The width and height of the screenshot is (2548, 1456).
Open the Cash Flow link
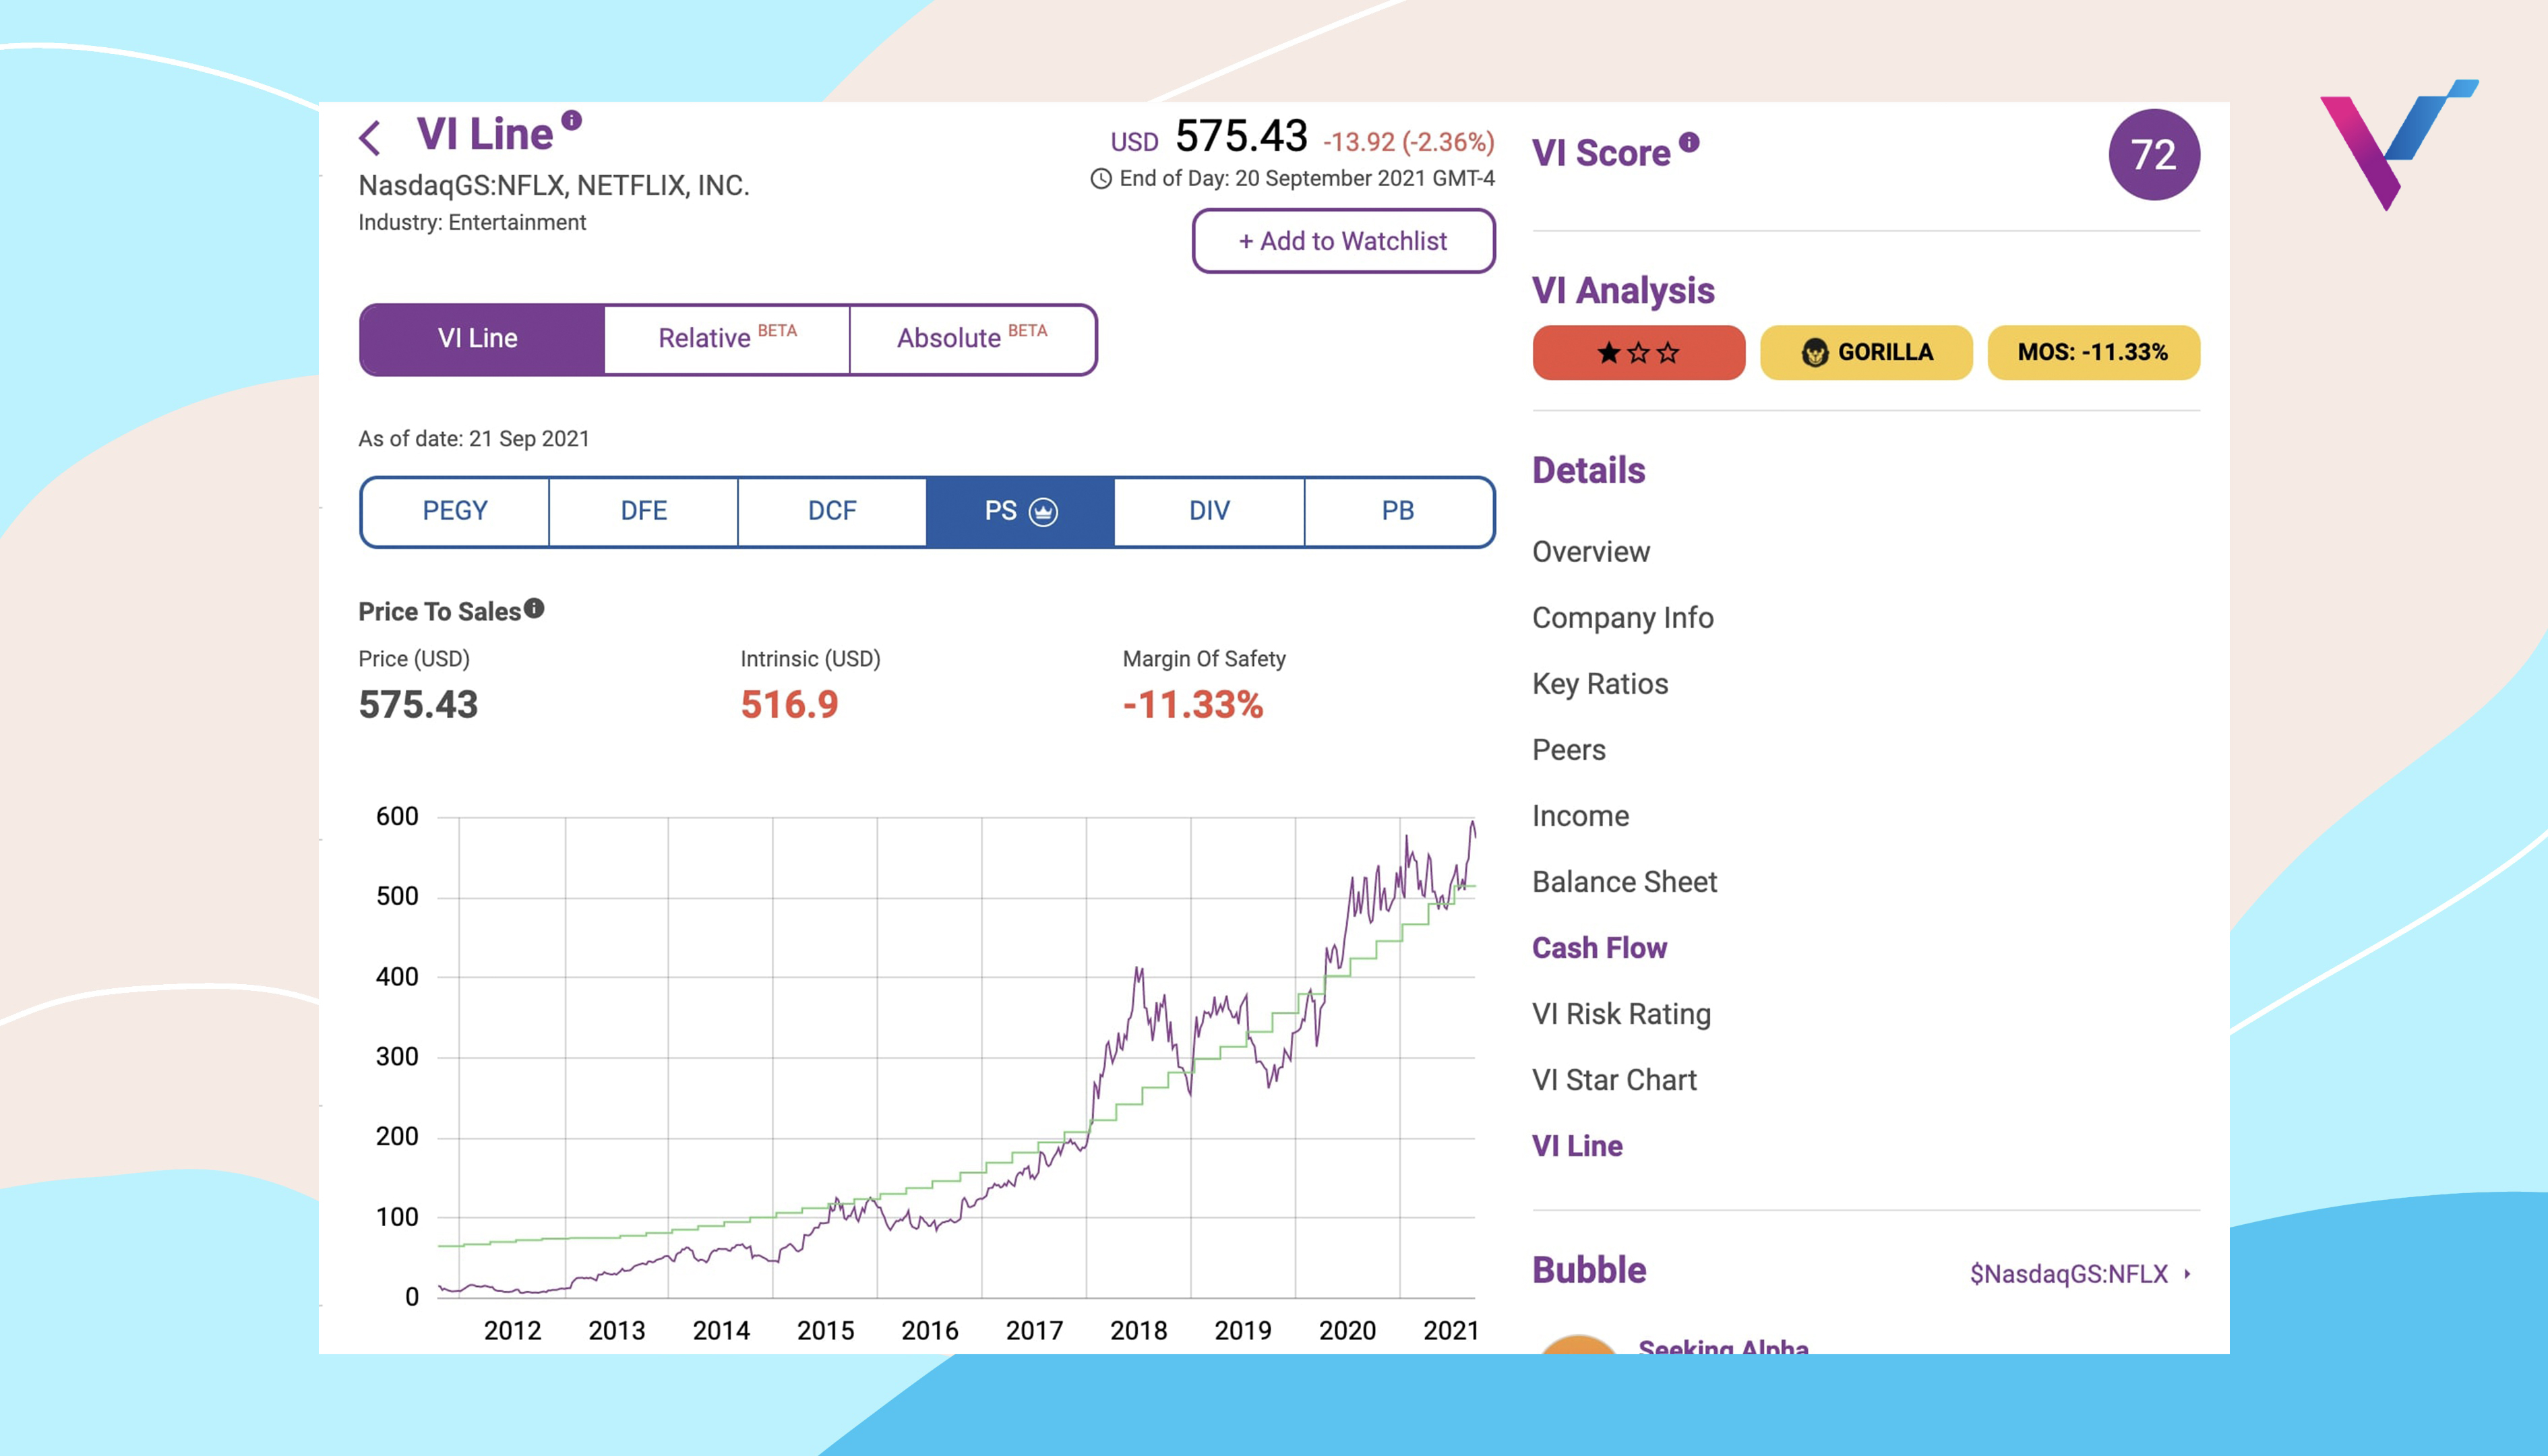[1599, 948]
